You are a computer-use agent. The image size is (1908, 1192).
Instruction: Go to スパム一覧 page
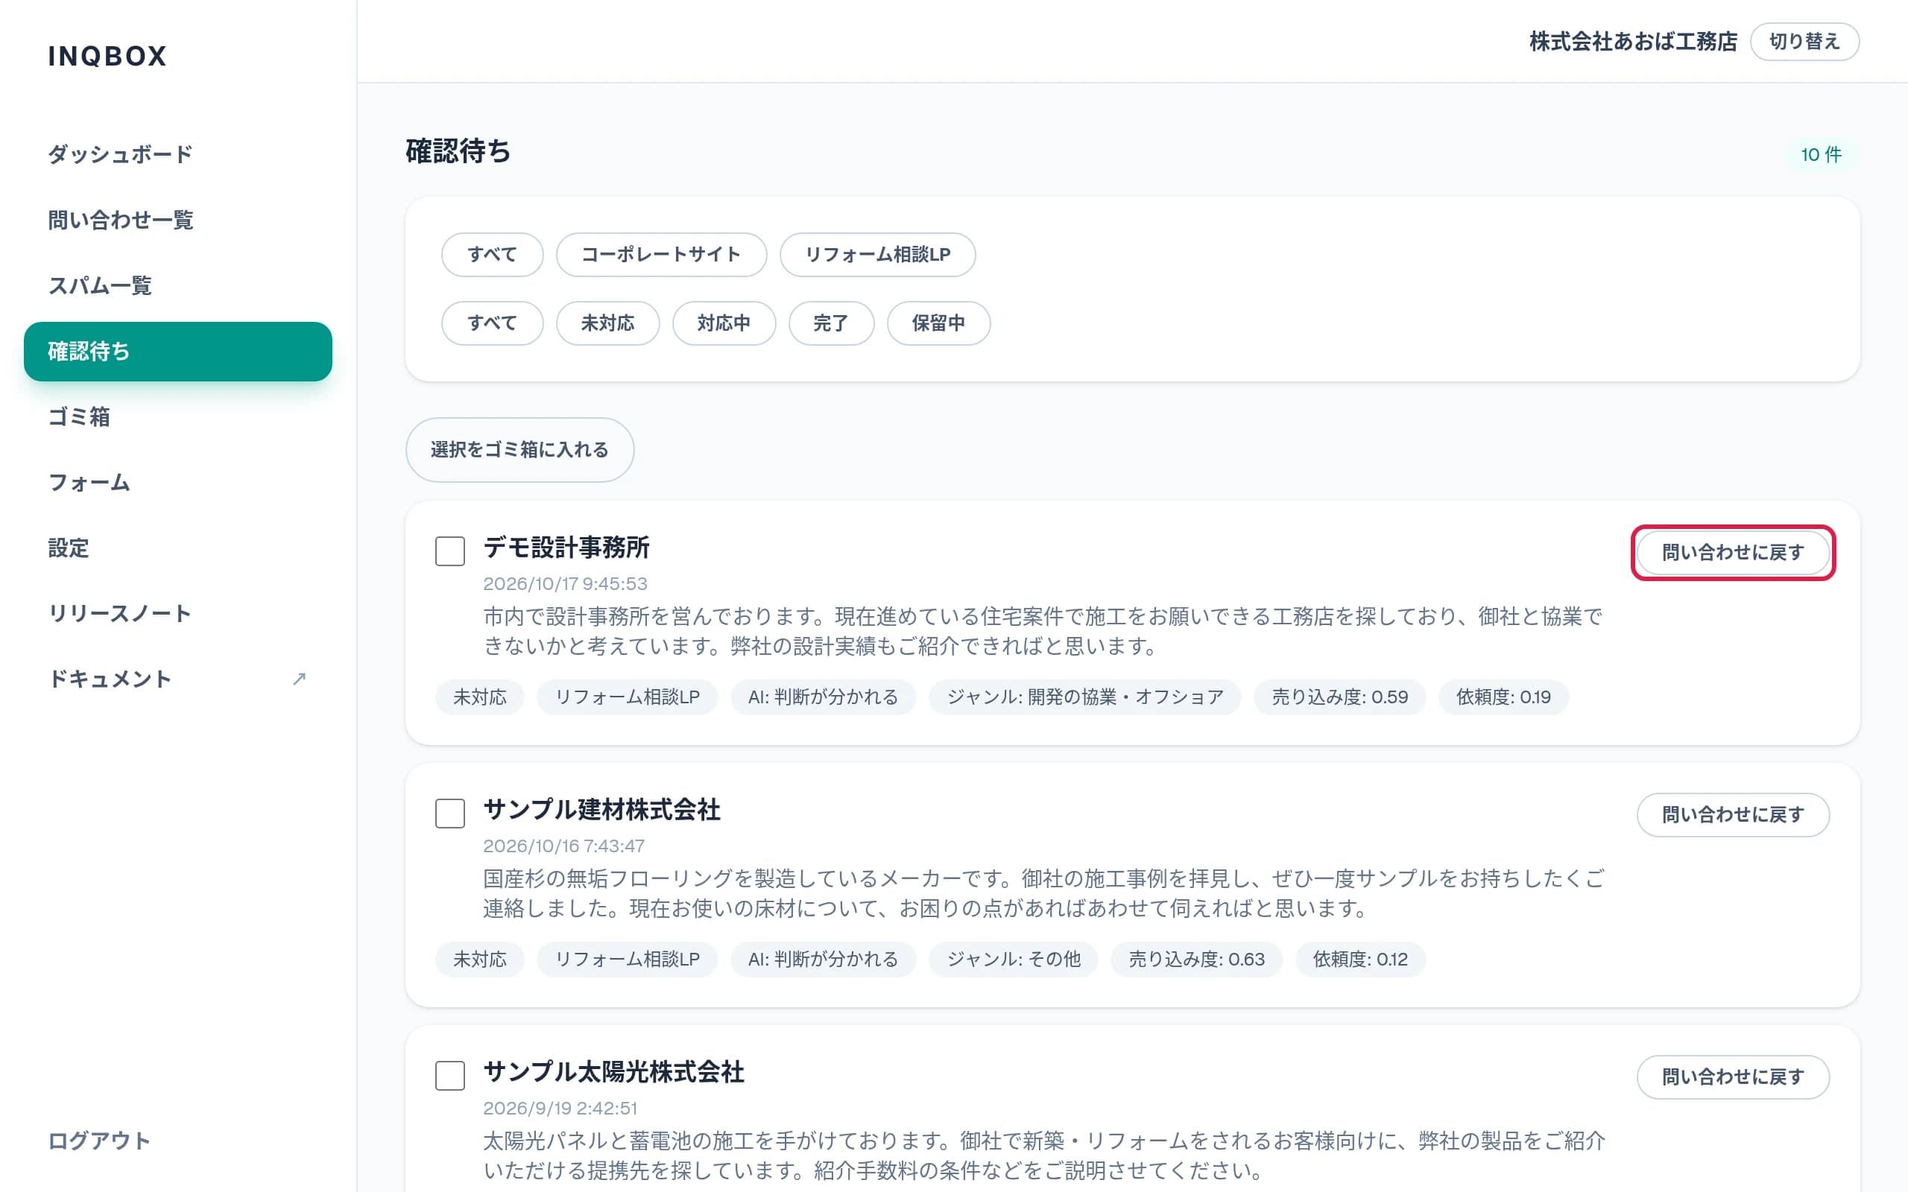click(177, 285)
